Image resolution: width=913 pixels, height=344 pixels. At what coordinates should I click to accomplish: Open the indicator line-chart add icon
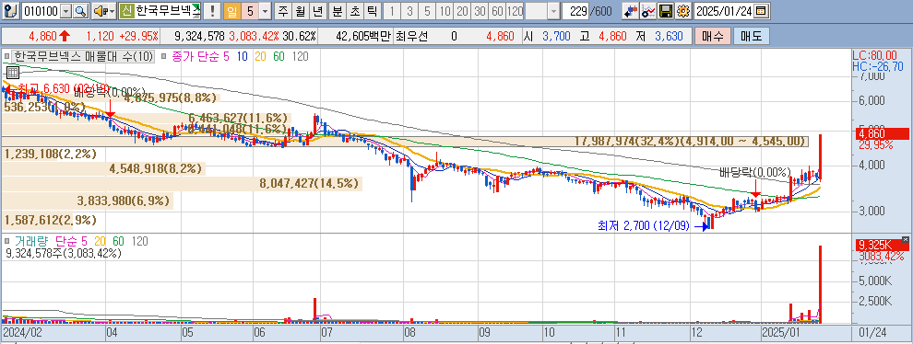(x=648, y=10)
